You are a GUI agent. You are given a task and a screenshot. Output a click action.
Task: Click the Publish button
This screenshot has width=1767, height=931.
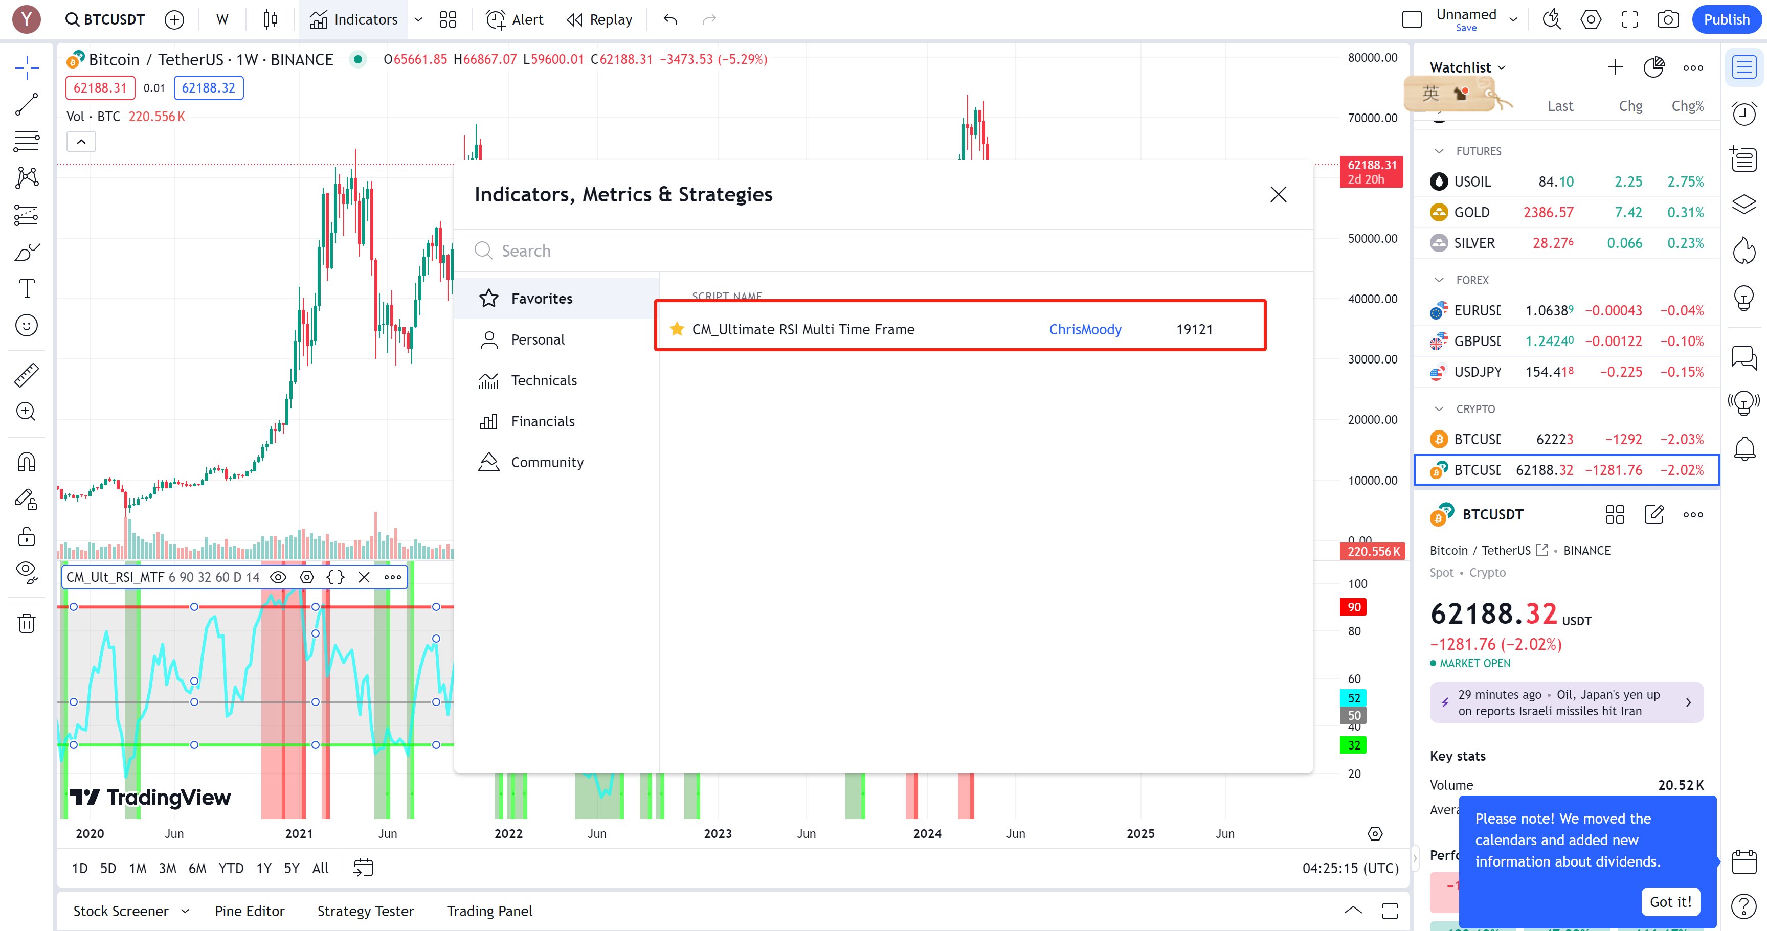click(1726, 19)
